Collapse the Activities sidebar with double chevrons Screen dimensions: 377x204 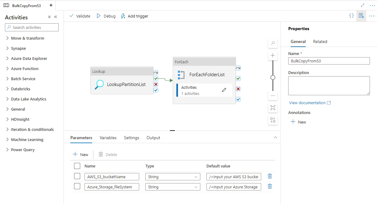click(x=56, y=17)
